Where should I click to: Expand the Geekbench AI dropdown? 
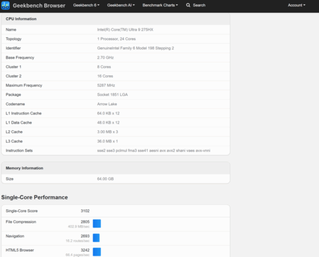(121, 5)
